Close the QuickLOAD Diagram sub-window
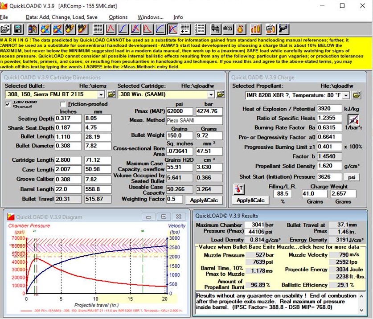Image resolution: width=373 pixels, height=319 pixels. [x=179, y=217]
